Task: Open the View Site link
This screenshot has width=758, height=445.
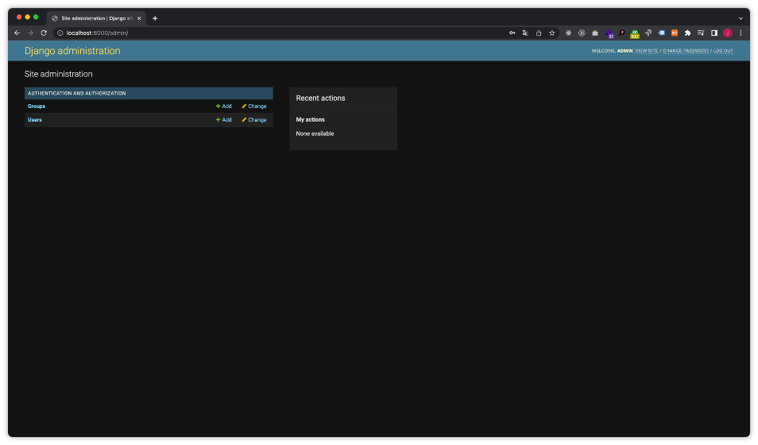Action: point(646,51)
